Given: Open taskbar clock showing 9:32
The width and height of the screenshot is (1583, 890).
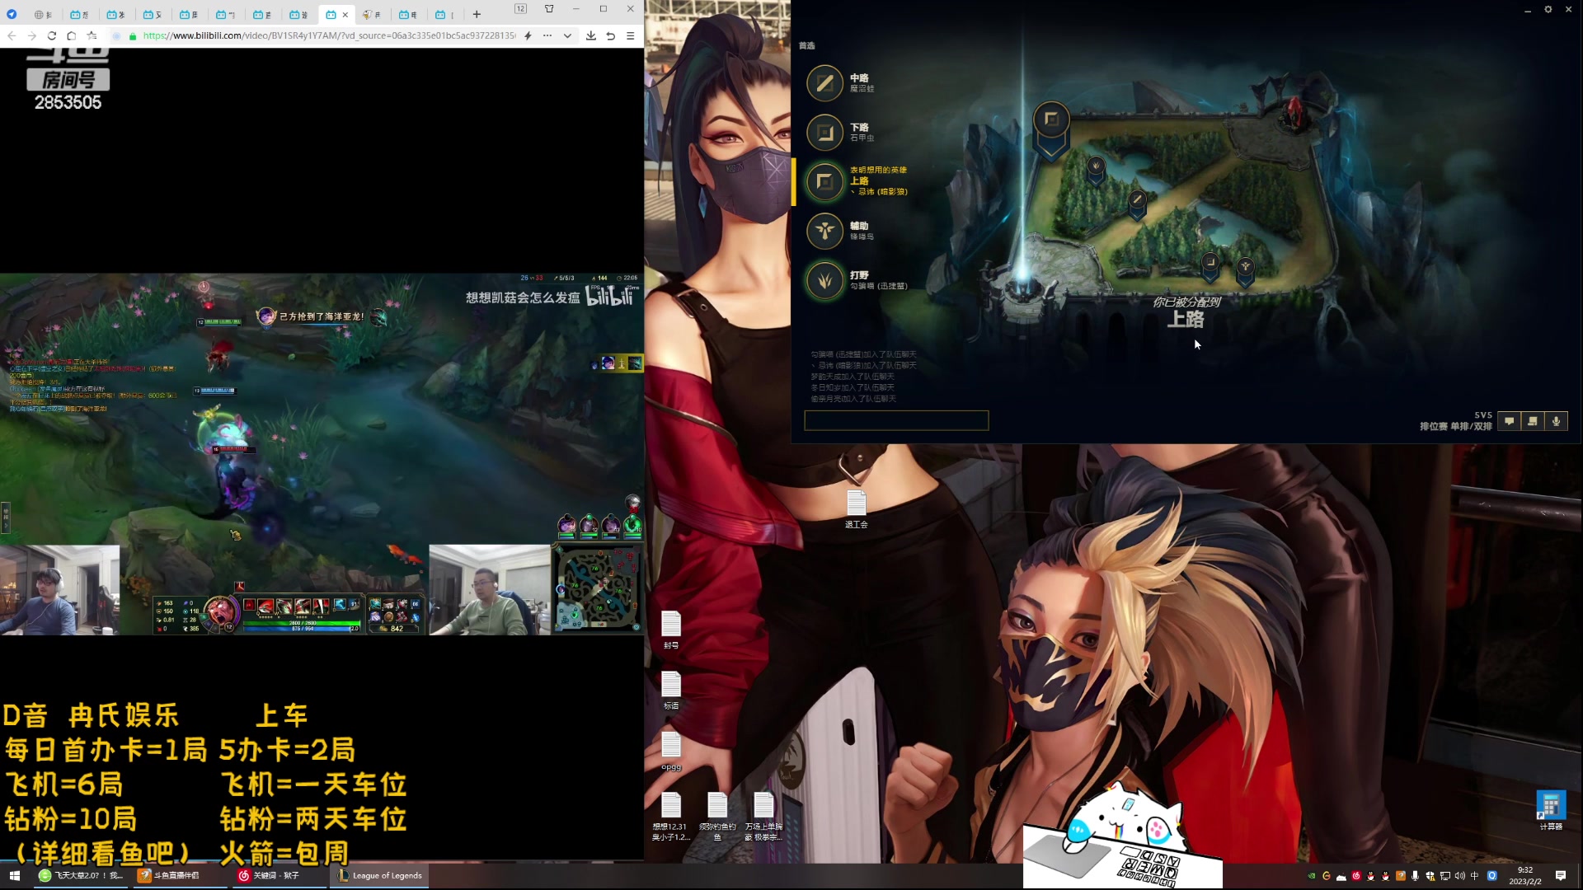Looking at the screenshot, I should tap(1525, 875).
